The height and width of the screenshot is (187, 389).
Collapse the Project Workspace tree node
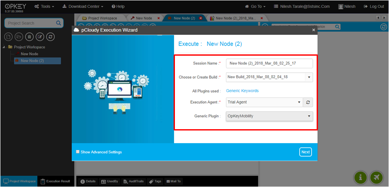[x=4, y=47]
